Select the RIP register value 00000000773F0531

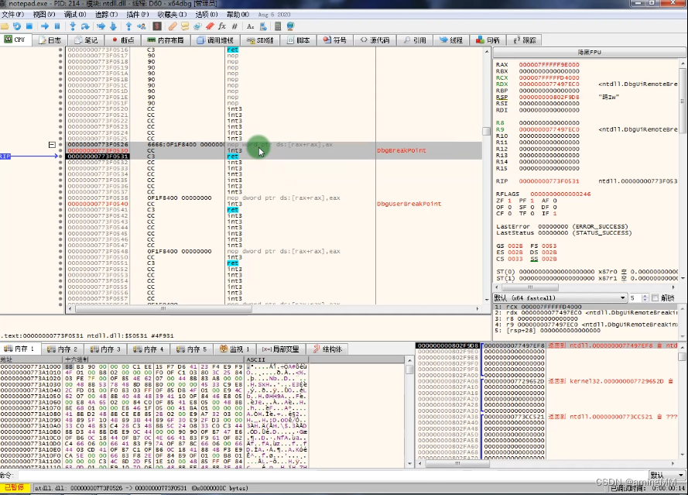click(x=549, y=181)
